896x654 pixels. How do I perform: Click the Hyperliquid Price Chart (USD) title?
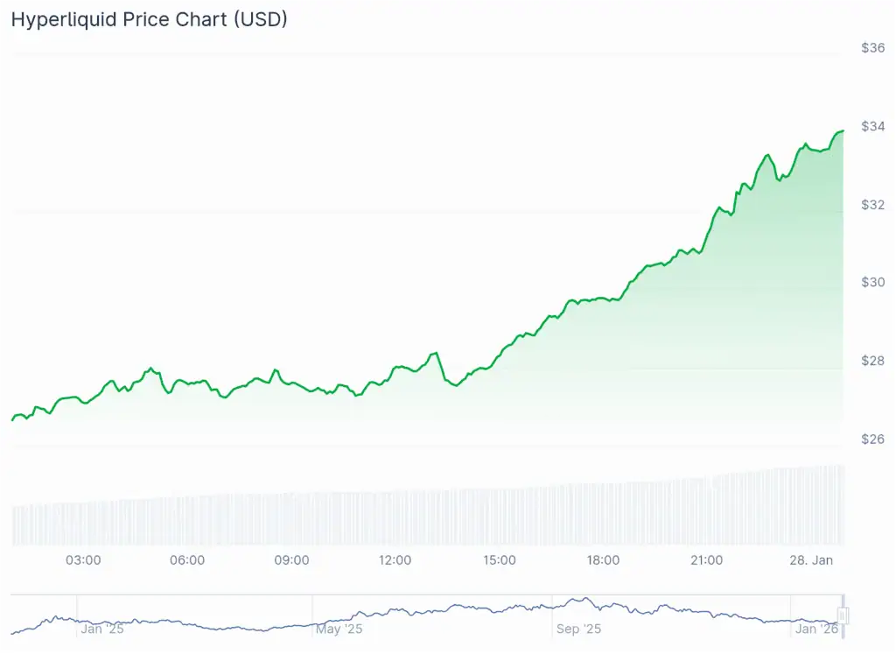click(149, 19)
